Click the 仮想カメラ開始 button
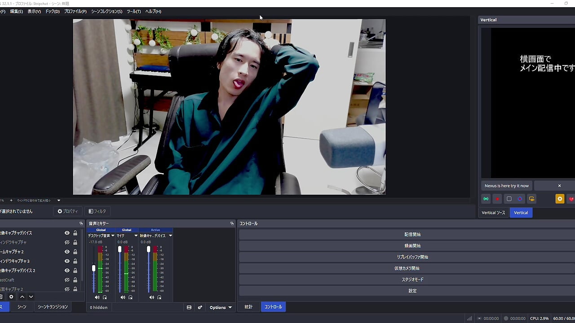 coord(407,268)
